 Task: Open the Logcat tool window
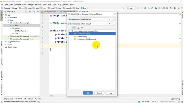8,99
